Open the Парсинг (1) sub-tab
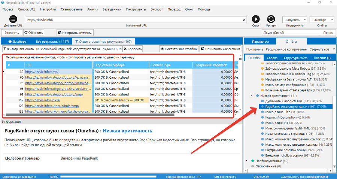This screenshot has height=179, width=337. (322, 58)
